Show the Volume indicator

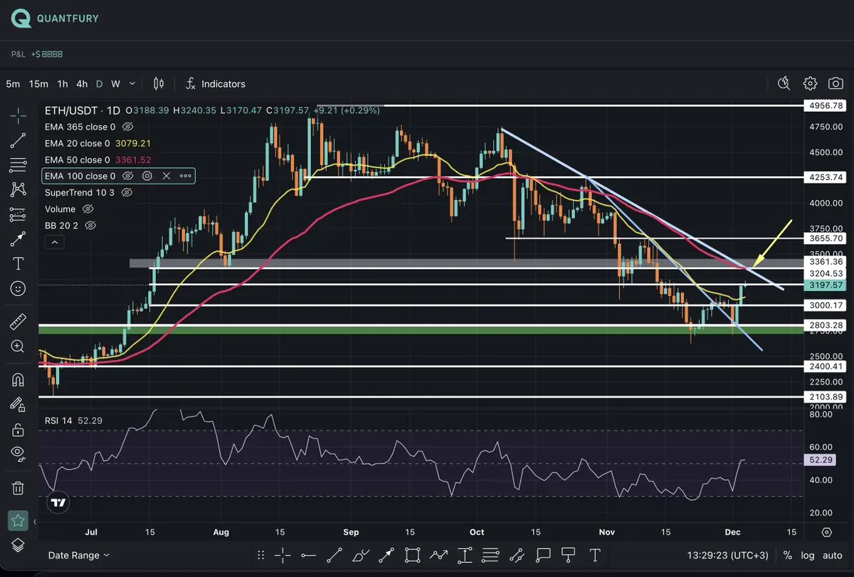(88, 209)
